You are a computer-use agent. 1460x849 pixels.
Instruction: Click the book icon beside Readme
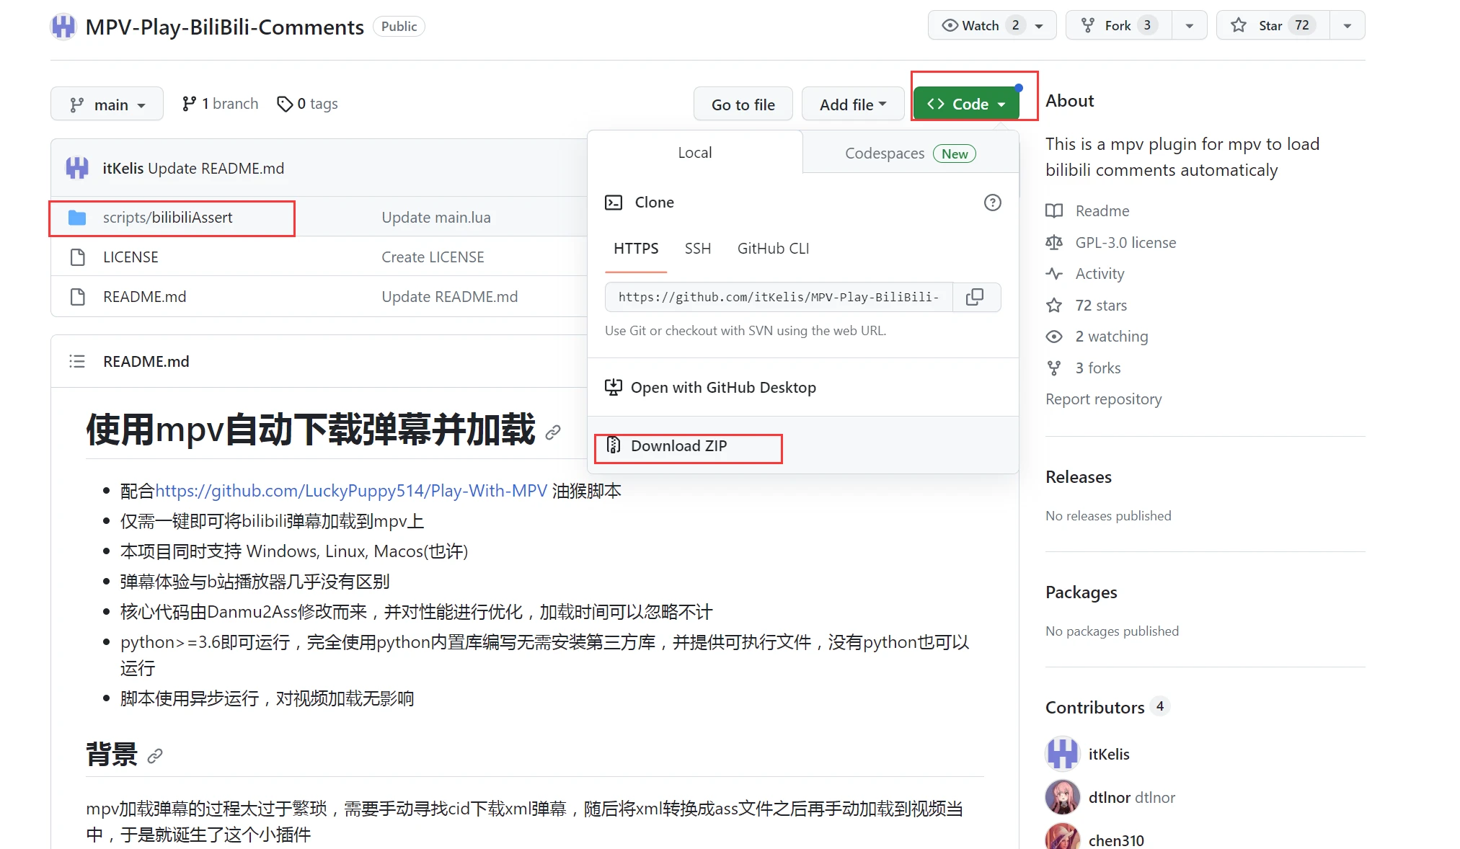[1054, 211]
